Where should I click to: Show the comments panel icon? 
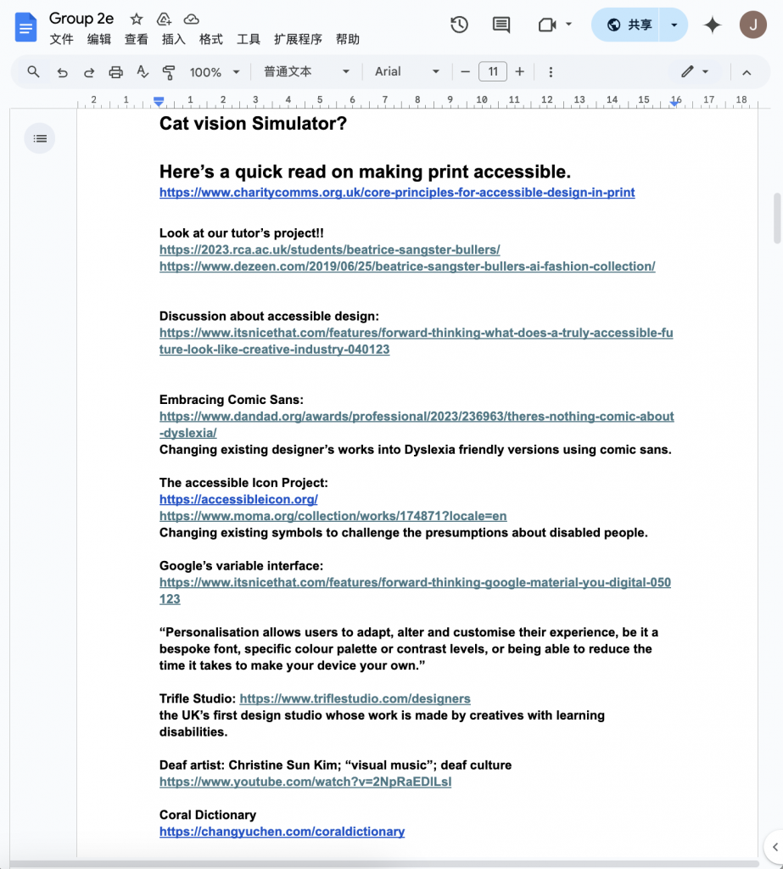tap(501, 25)
